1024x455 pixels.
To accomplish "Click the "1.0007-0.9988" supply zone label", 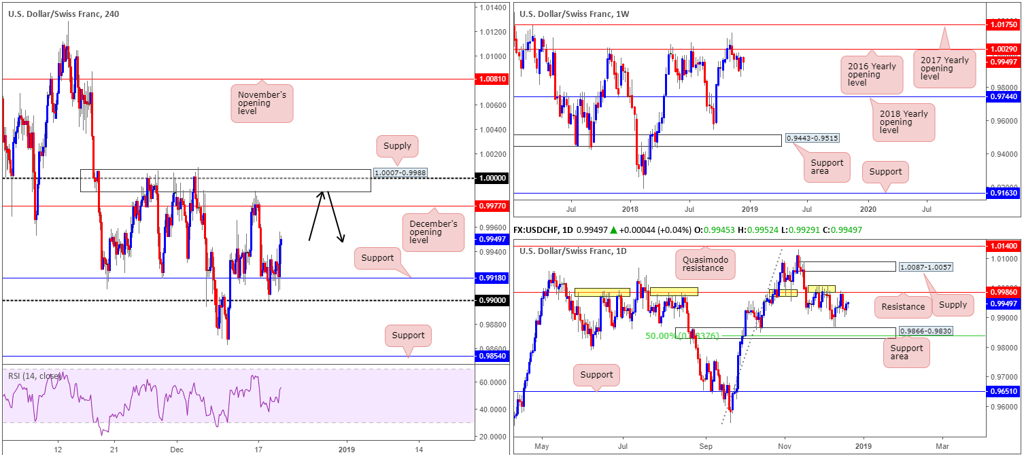I will pyautogui.click(x=400, y=173).
